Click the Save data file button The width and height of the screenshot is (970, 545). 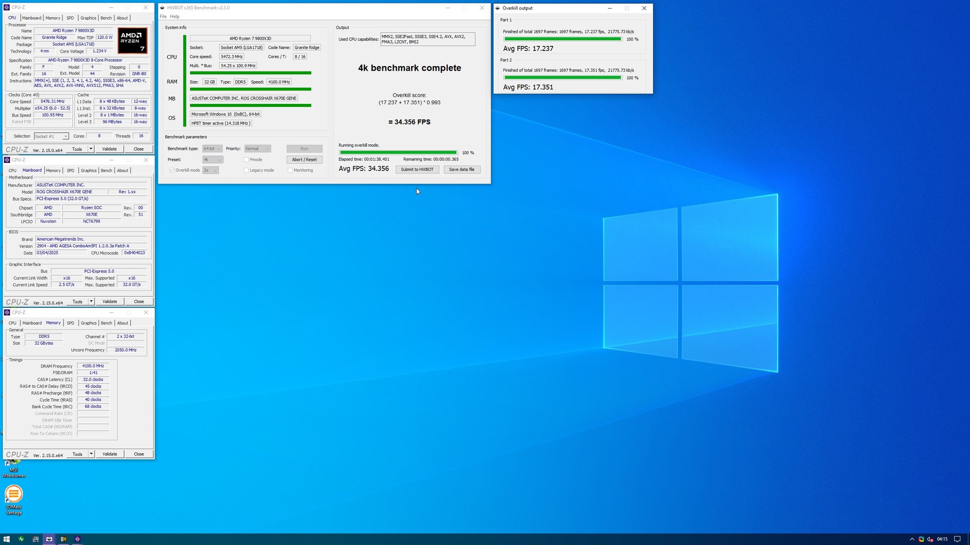(462, 170)
